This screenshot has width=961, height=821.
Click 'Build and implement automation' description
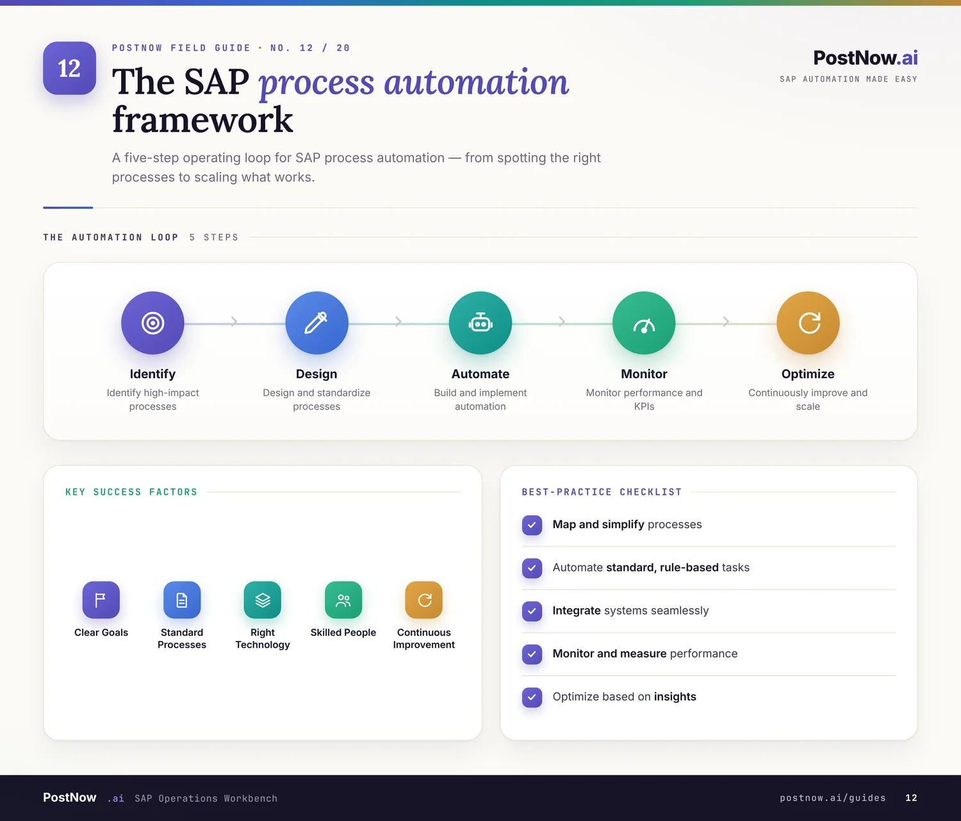pyautogui.click(x=481, y=399)
